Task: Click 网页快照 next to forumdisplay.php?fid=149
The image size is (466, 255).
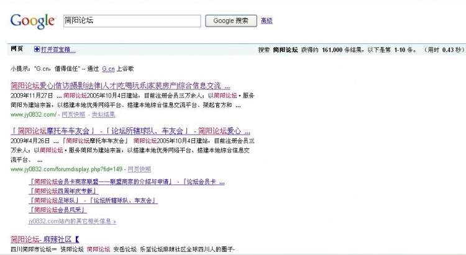Action: tap(139, 169)
